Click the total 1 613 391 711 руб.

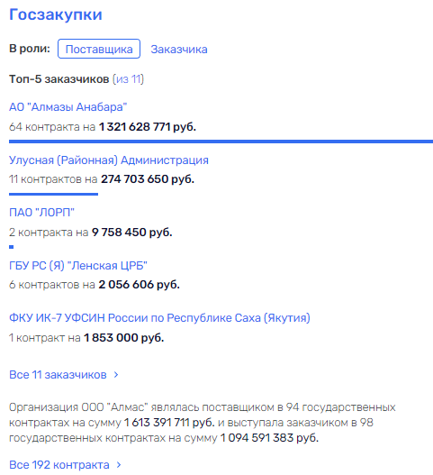coord(169,423)
